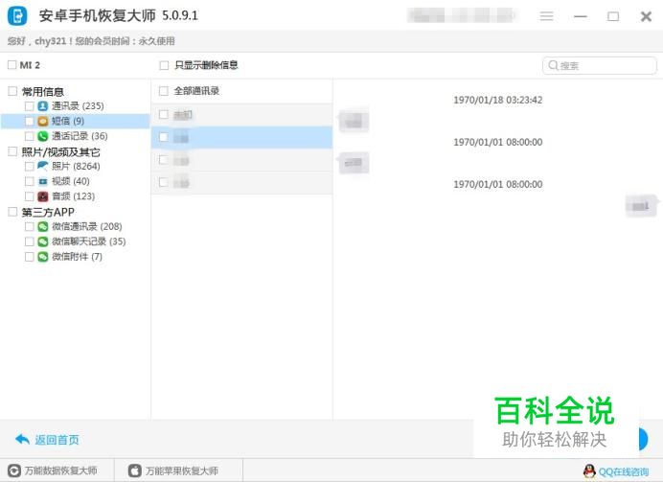Click 返回首页 link

57,440
